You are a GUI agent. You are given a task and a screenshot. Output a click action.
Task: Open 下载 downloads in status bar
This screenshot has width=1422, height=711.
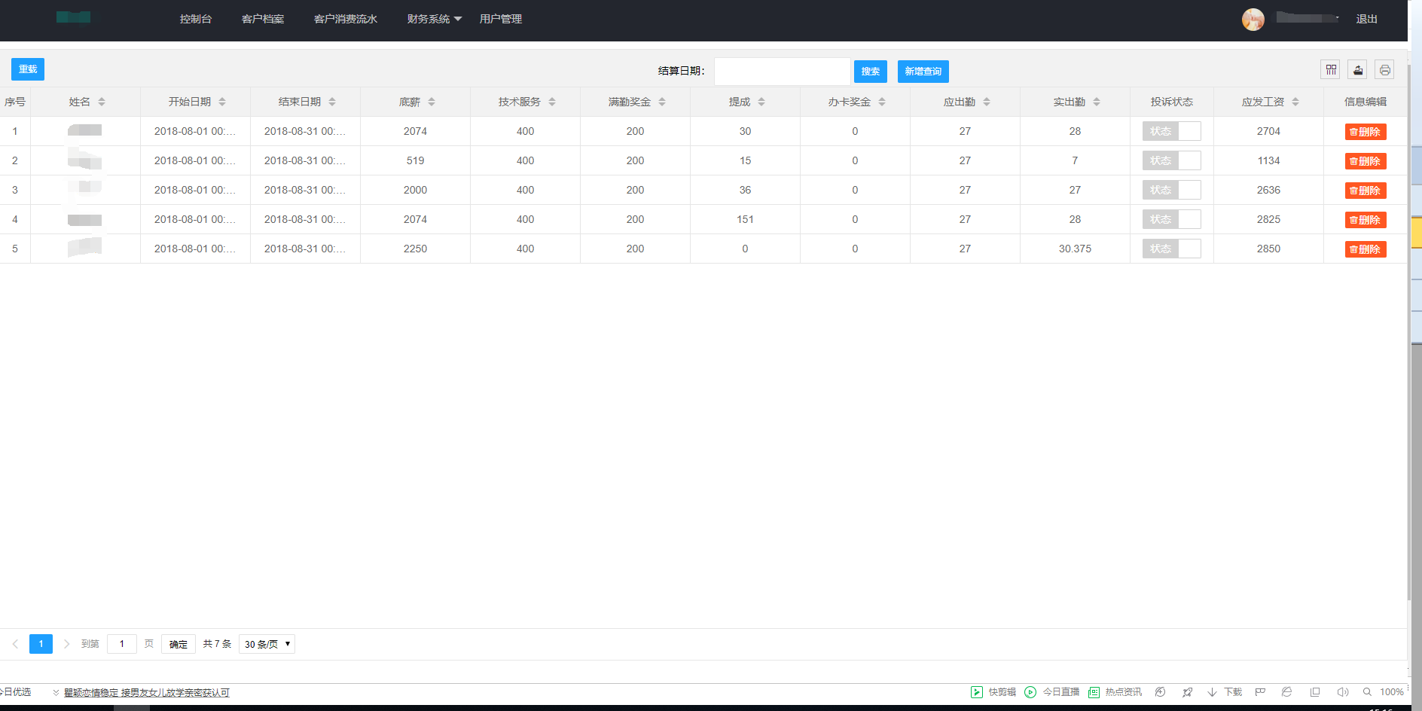1225,692
